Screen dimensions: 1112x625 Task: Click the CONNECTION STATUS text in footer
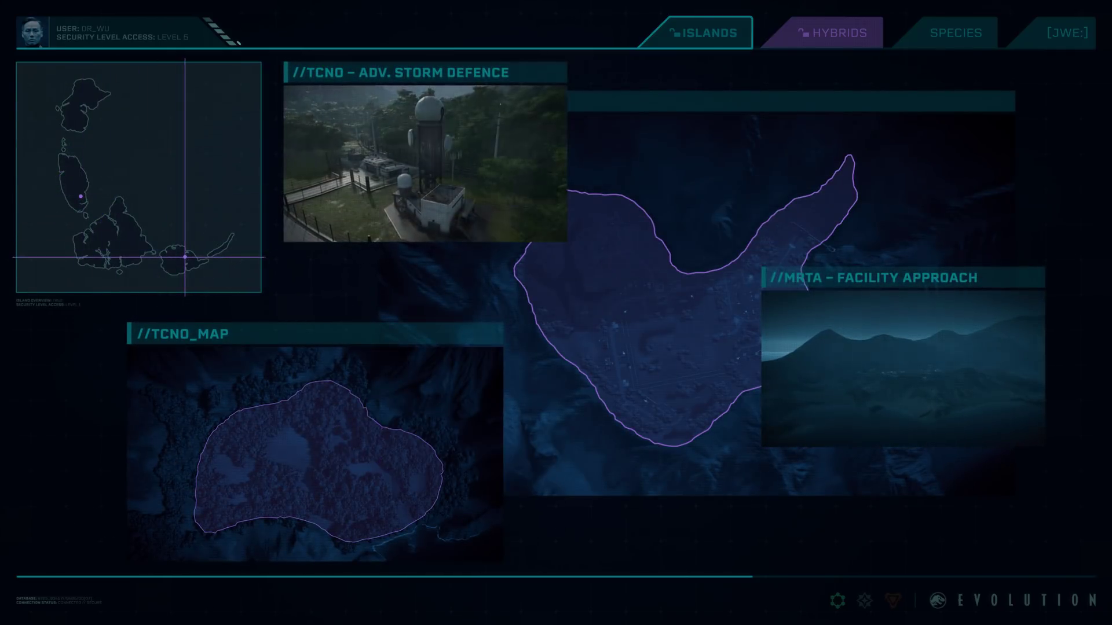59,602
